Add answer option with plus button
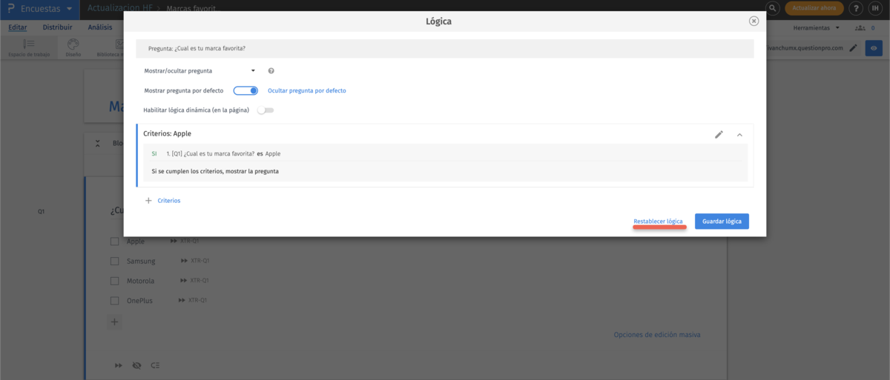Image resolution: width=890 pixels, height=380 pixels. pyautogui.click(x=114, y=322)
